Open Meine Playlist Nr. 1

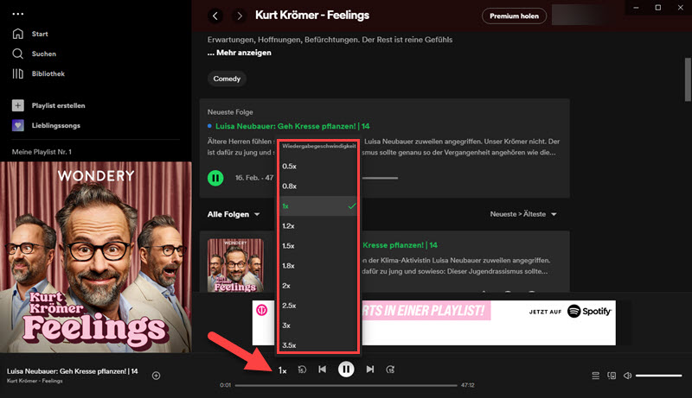(x=42, y=152)
